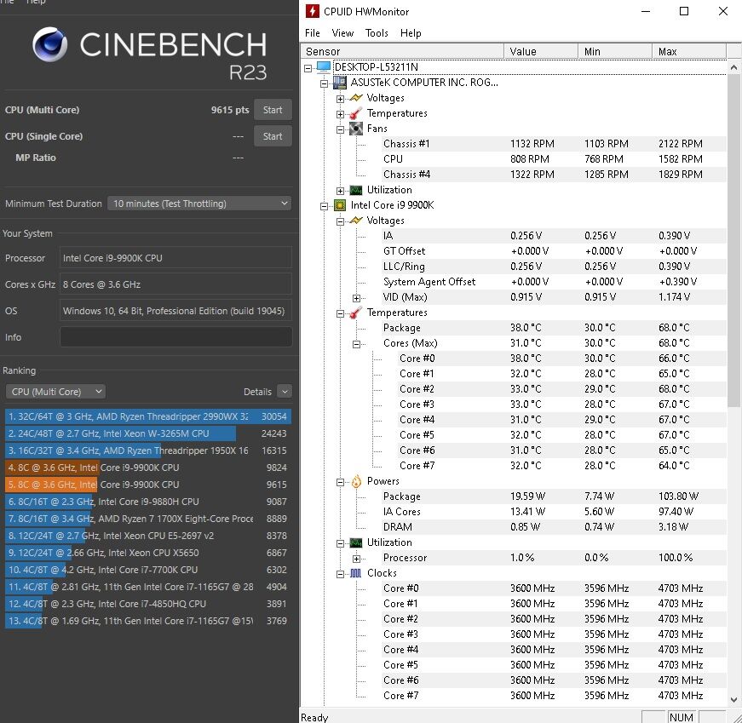The image size is (742, 723).
Task: Click the Max column header
Action: (x=689, y=51)
